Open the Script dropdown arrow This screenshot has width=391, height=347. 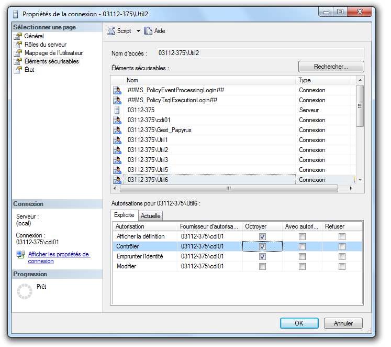138,31
